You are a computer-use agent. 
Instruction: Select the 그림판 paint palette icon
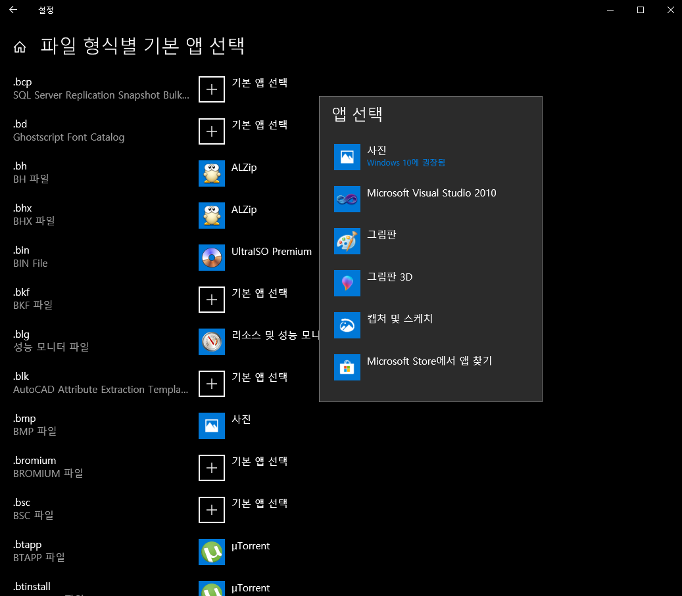[x=347, y=241]
